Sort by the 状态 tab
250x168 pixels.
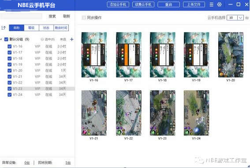(x=46, y=28)
